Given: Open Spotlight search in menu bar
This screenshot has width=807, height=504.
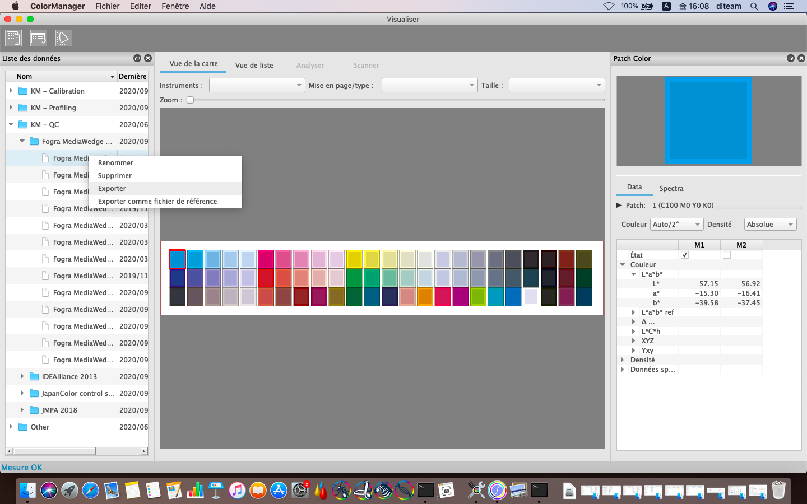Looking at the screenshot, I should (x=754, y=6).
